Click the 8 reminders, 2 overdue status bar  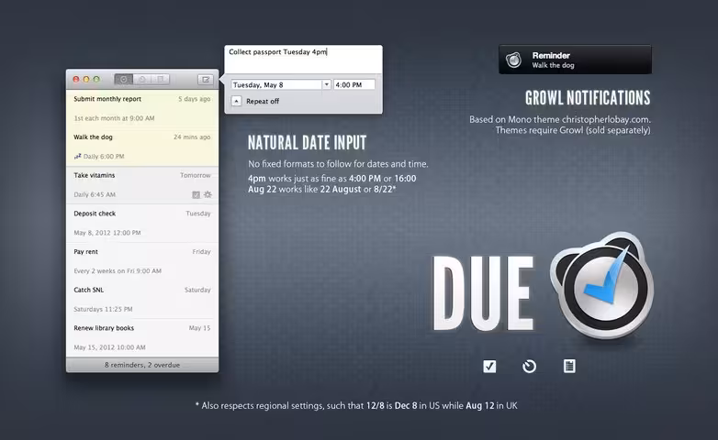(x=142, y=365)
